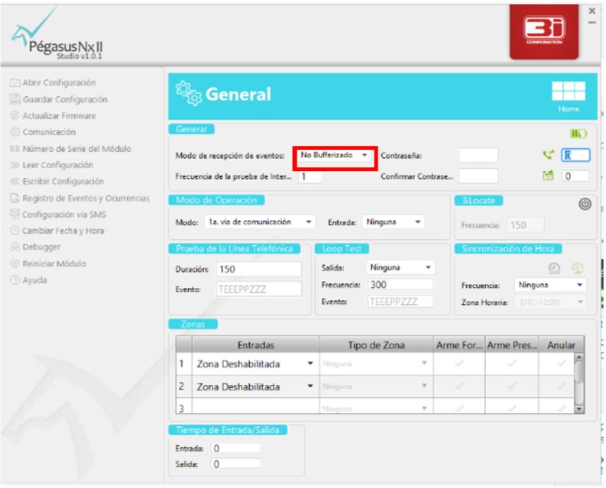Expand the Modo 1a. via de comunicación dropdown
Viewport: 606px width, 488px height.
(x=260, y=221)
